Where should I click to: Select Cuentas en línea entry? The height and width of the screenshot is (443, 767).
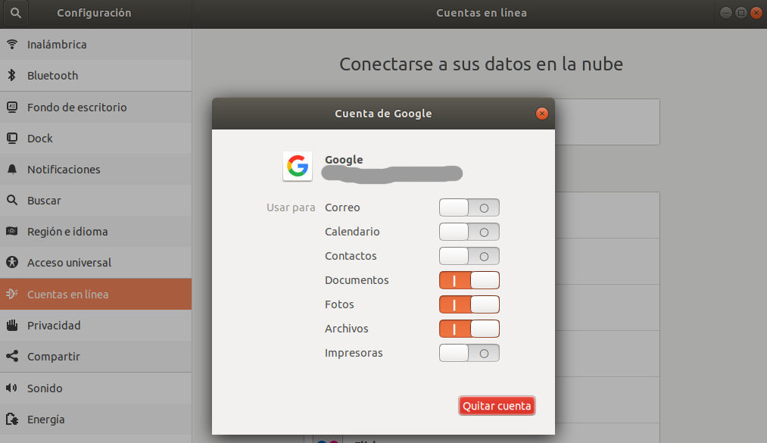[96, 294]
